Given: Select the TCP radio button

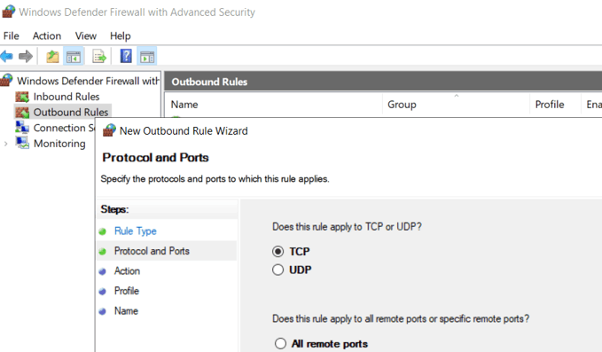Looking at the screenshot, I should click(x=278, y=252).
